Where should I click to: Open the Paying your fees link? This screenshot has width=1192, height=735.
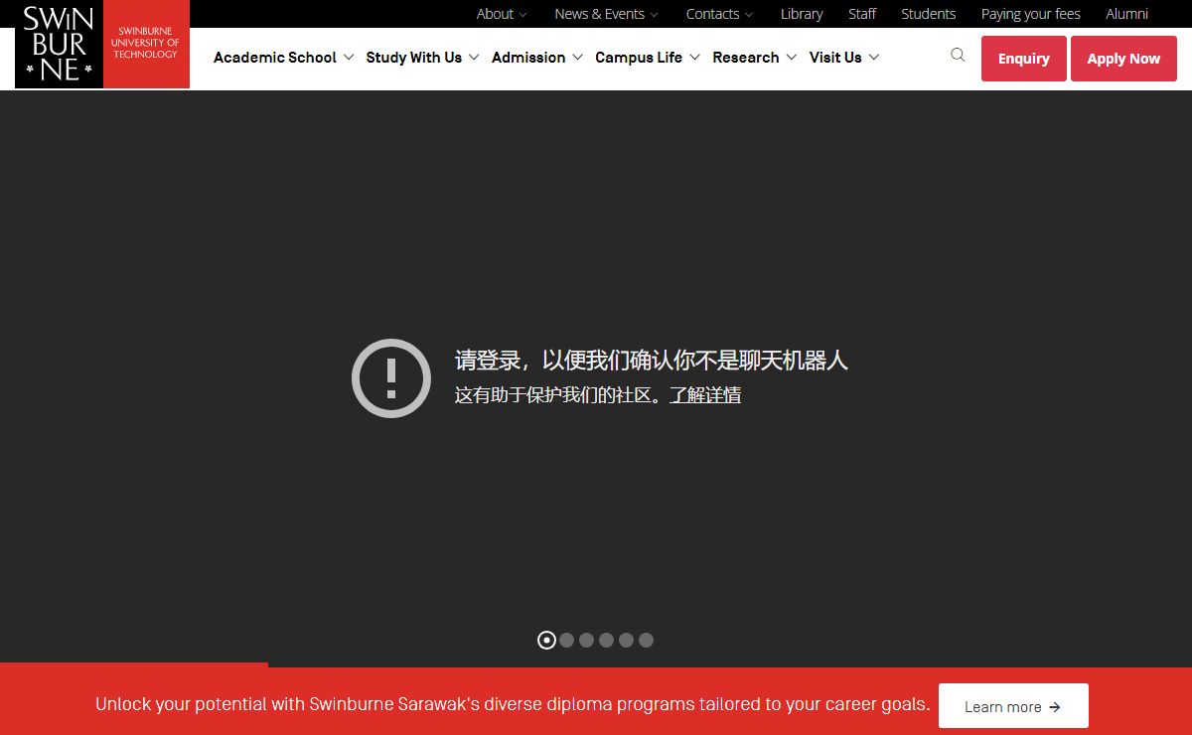tap(1031, 14)
